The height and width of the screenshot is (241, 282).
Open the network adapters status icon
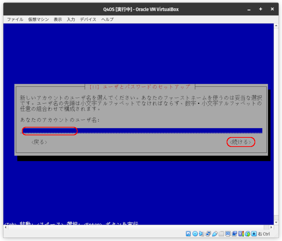click(208, 234)
